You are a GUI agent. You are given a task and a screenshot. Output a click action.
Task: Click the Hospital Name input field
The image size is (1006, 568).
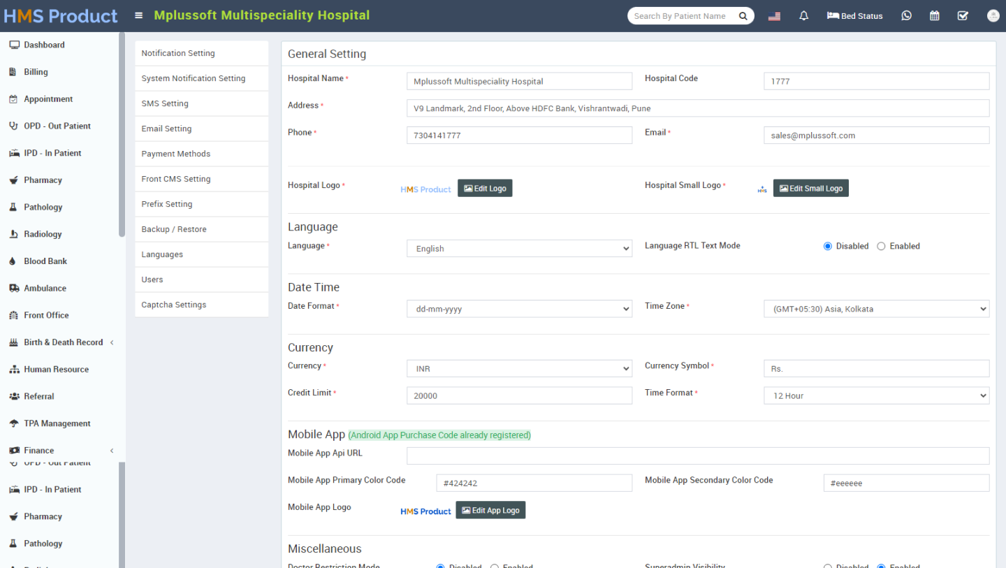pos(519,81)
